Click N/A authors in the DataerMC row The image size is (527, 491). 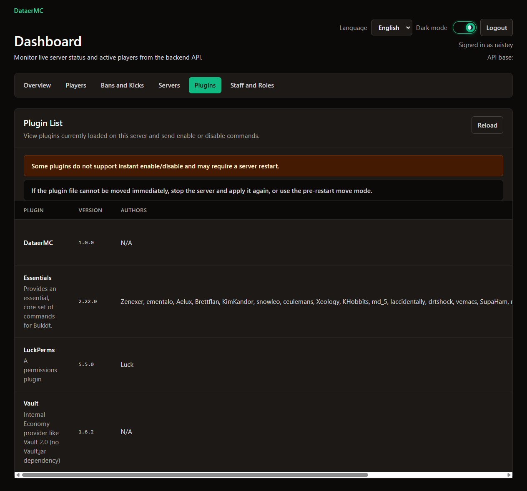126,243
